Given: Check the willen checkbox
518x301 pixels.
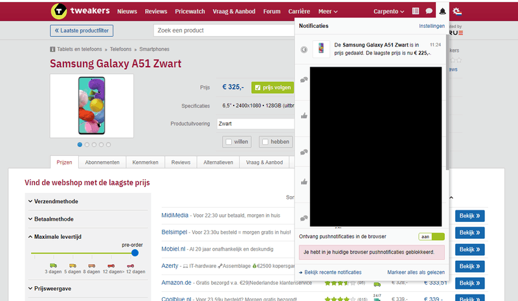Looking at the screenshot, I should pyautogui.click(x=229, y=142).
